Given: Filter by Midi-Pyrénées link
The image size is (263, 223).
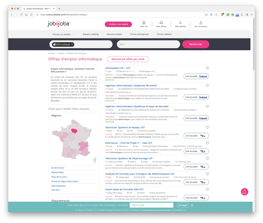Looking at the screenshot, I should click(x=58, y=186).
